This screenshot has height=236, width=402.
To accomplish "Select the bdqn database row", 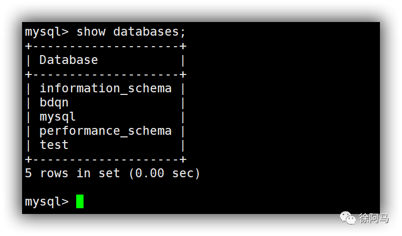I will point(106,103).
